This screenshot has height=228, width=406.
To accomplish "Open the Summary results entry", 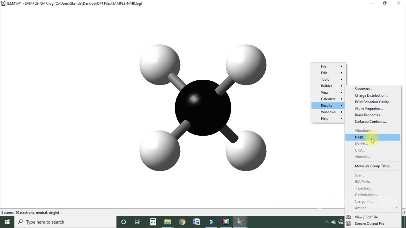I will coord(373,89).
